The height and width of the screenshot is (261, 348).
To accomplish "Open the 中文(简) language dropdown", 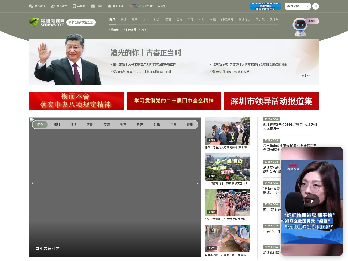I will coord(298,6).
